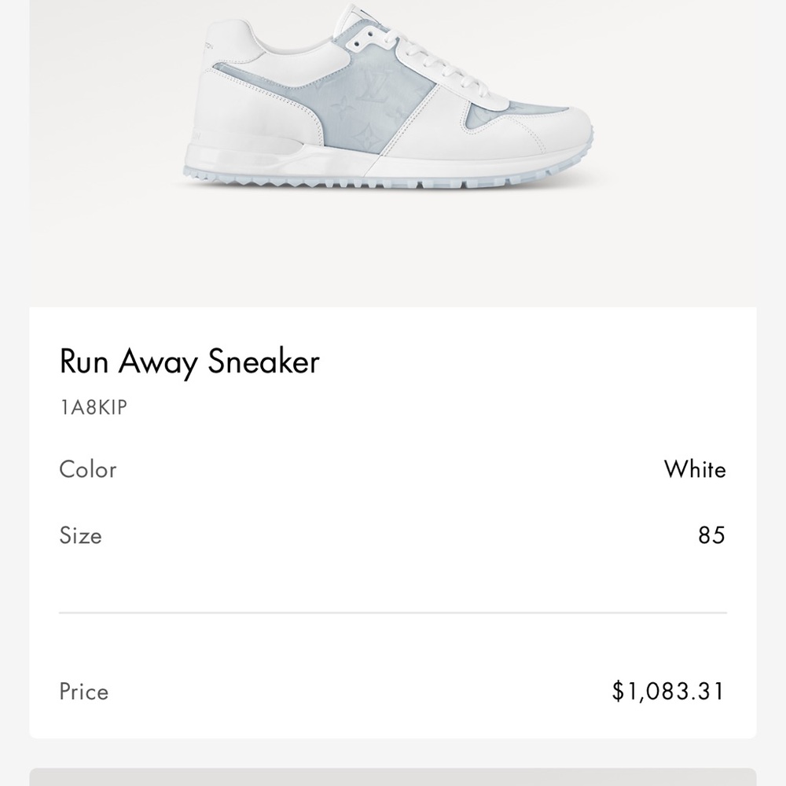The image size is (786, 786).
Task: Open the Run Away Sneaker title
Action: point(189,362)
